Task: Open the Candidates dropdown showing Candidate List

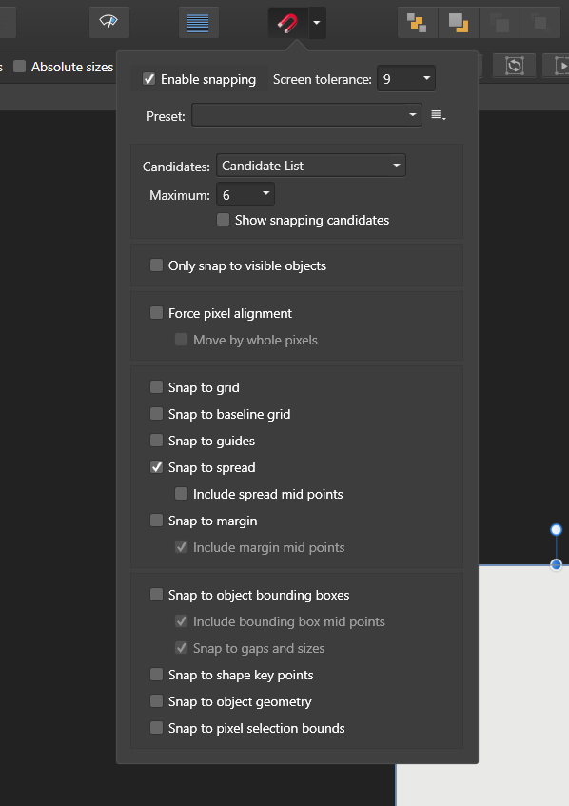Action: tap(311, 164)
